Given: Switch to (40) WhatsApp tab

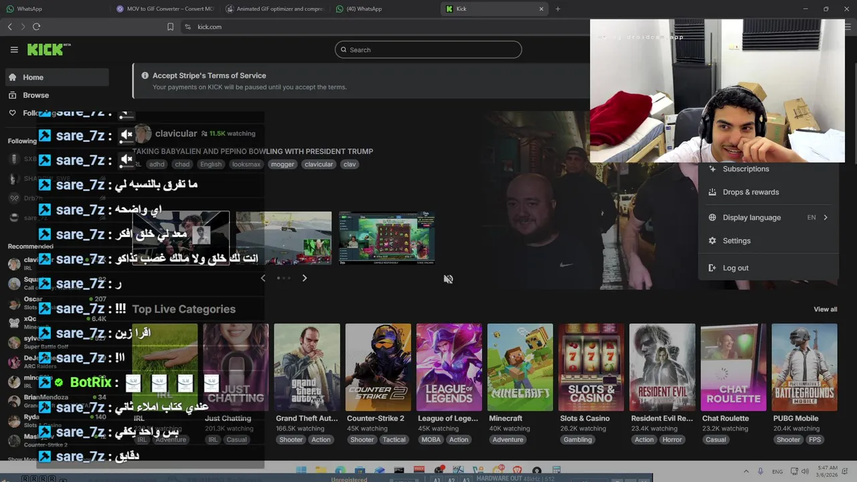Looking at the screenshot, I should pos(385,9).
